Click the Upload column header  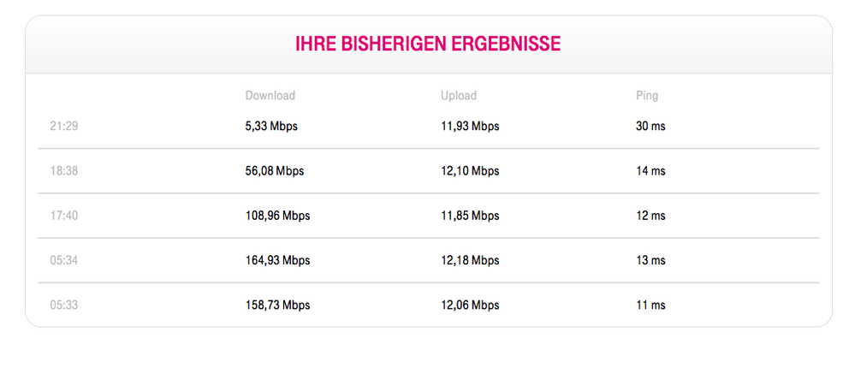click(x=459, y=96)
